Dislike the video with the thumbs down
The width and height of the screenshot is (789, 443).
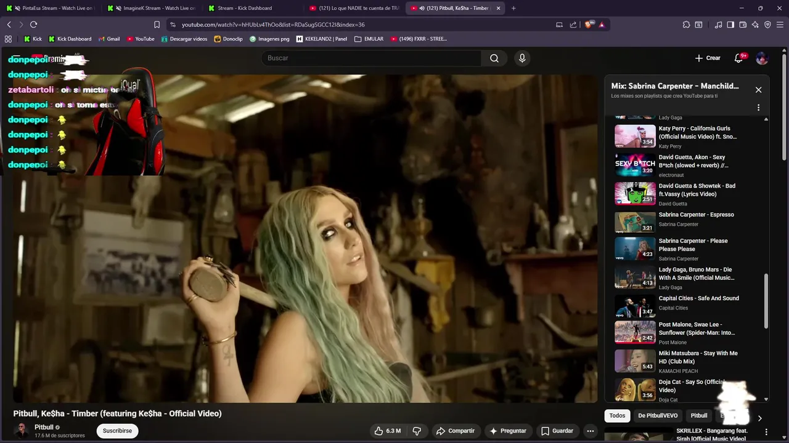tap(417, 431)
